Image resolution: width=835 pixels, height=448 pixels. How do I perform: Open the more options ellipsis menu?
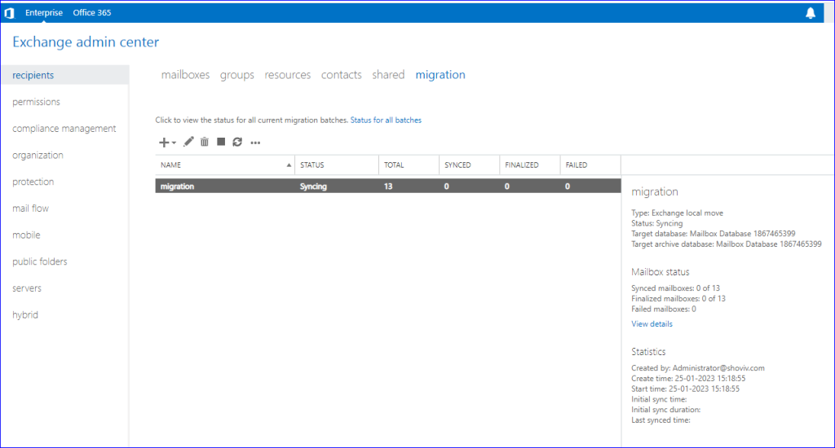255,143
